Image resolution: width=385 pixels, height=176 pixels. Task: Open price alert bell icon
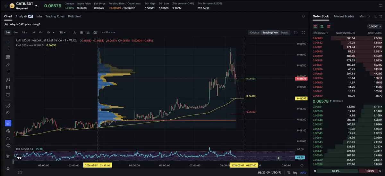(x=304, y=16)
